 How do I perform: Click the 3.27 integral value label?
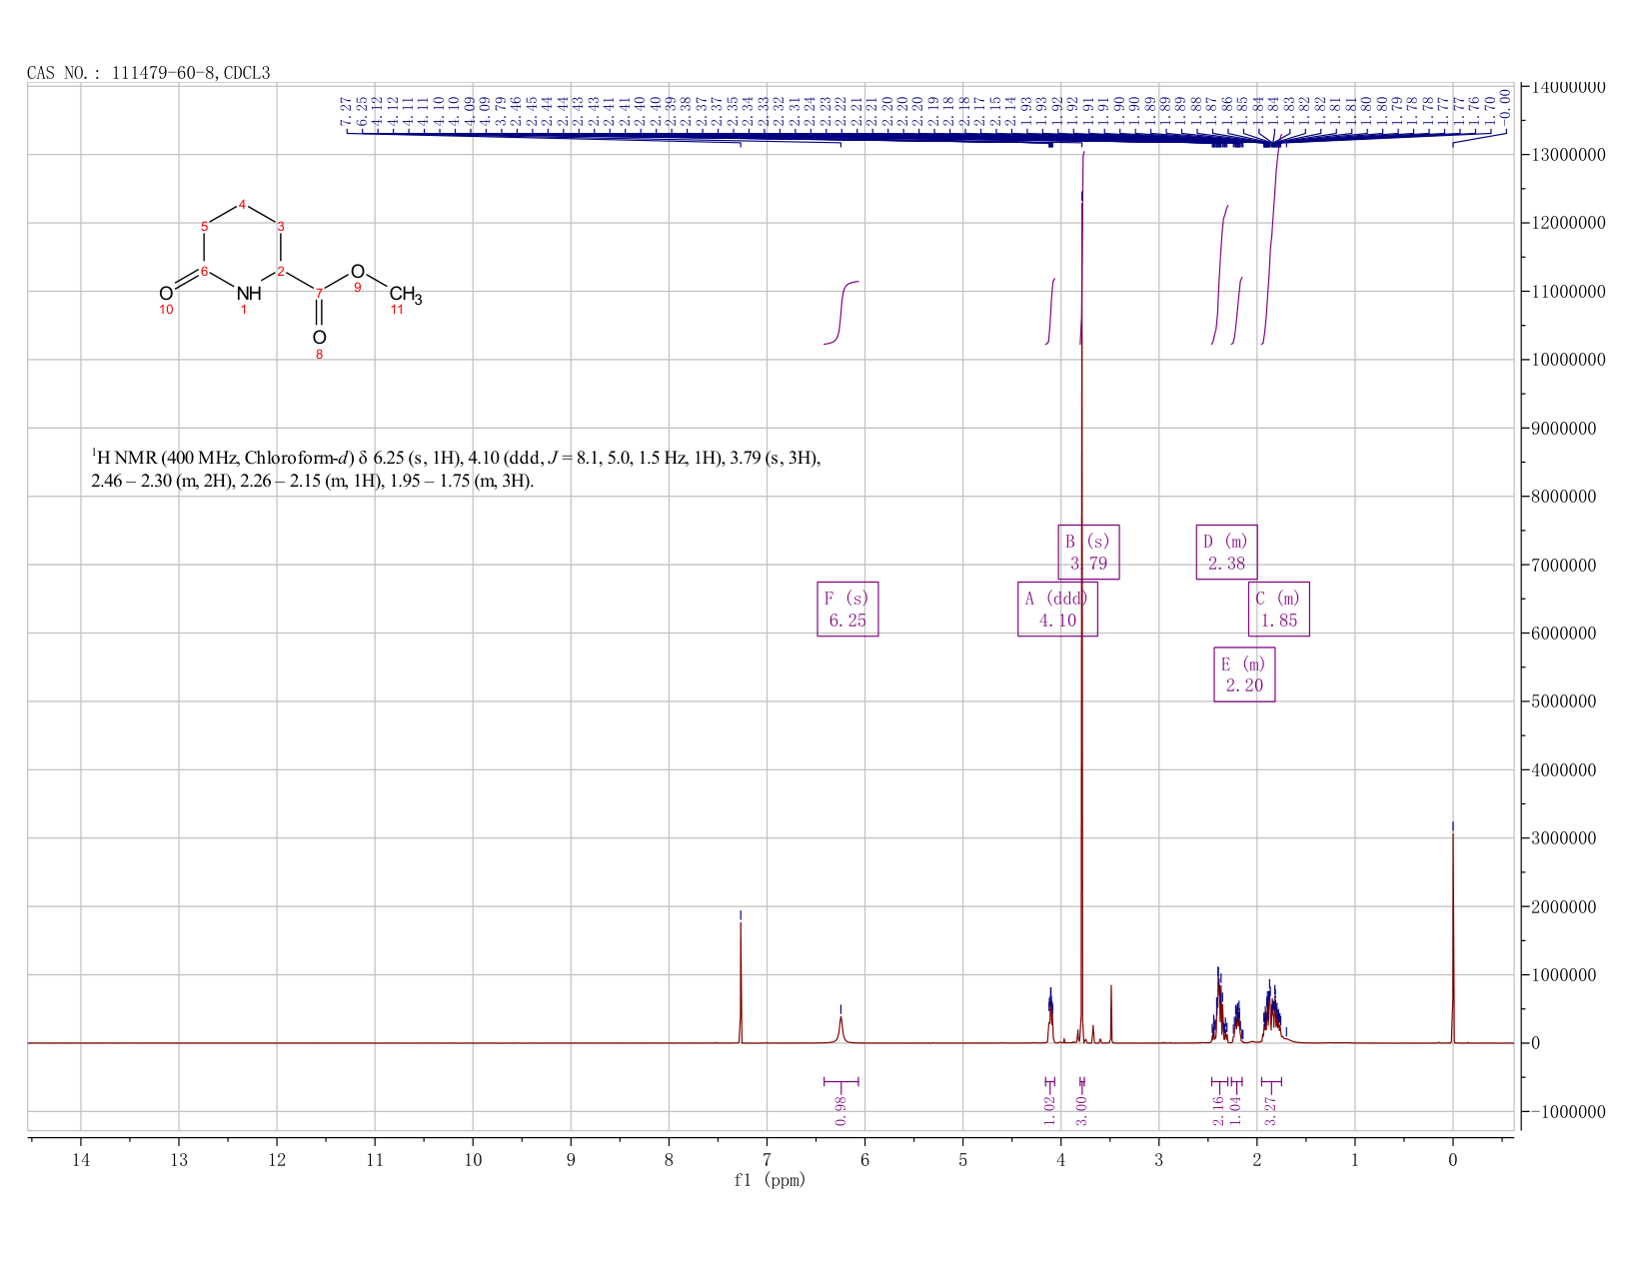[1270, 1110]
